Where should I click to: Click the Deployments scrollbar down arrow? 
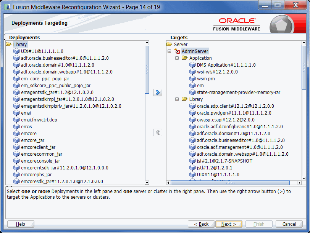[x=147, y=182]
